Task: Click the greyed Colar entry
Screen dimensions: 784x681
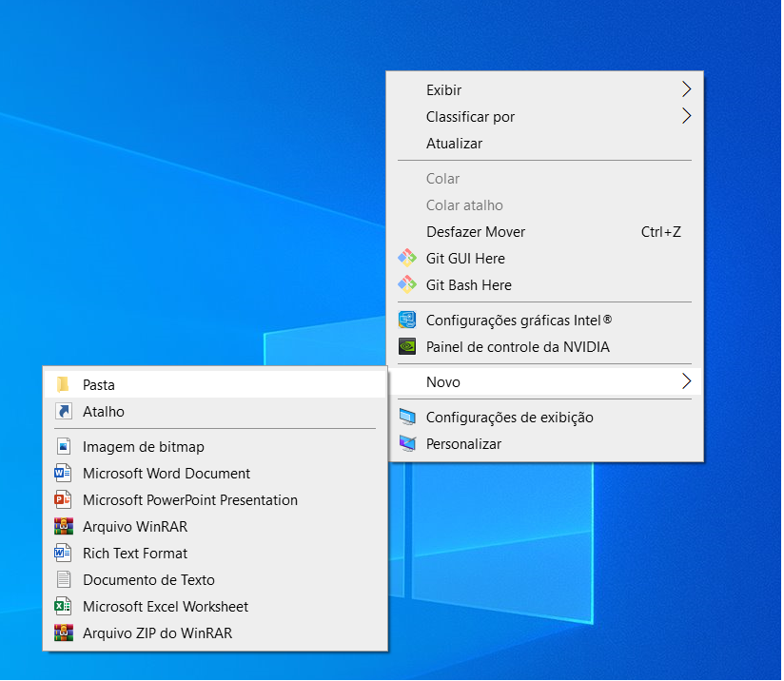Action: click(544, 179)
